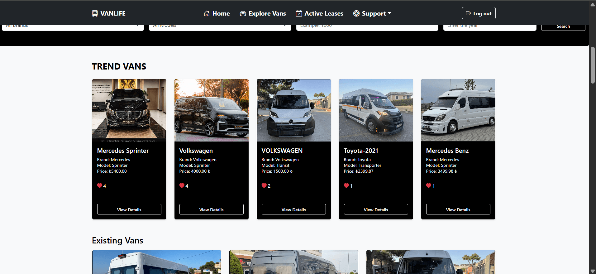Image resolution: width=596 pixels, height=274 pixels.
Task: Open the All Brands dropdown
Action: coord(73,27)
